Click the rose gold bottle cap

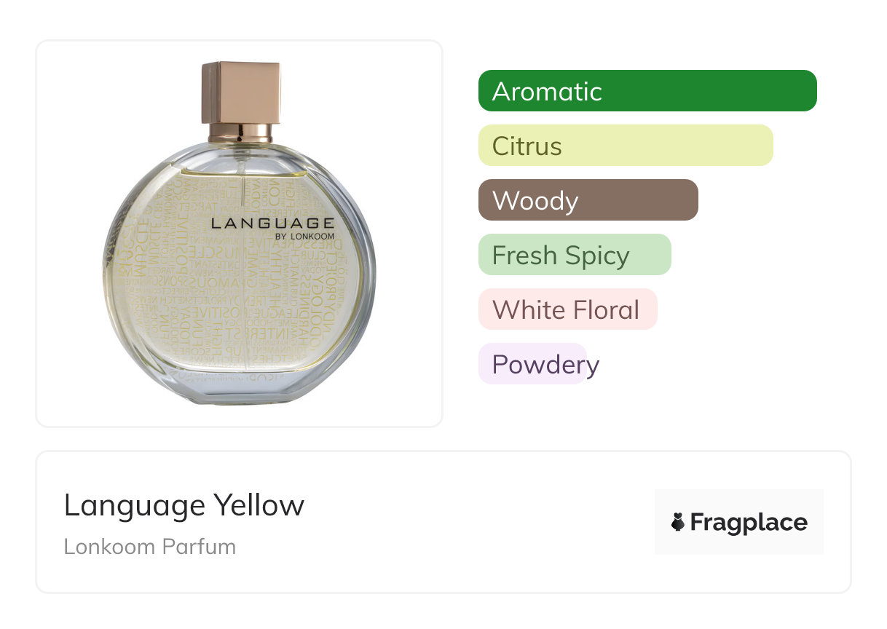click(x=241, y=92)
